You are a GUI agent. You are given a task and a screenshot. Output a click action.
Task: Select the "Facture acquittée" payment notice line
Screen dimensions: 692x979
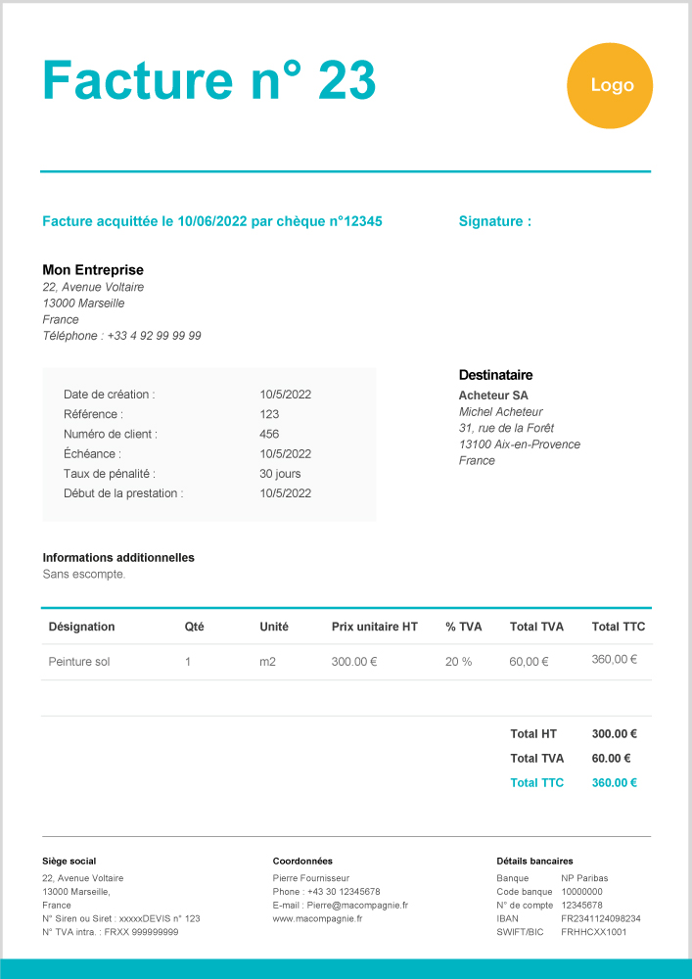click(x=212, y=221)
